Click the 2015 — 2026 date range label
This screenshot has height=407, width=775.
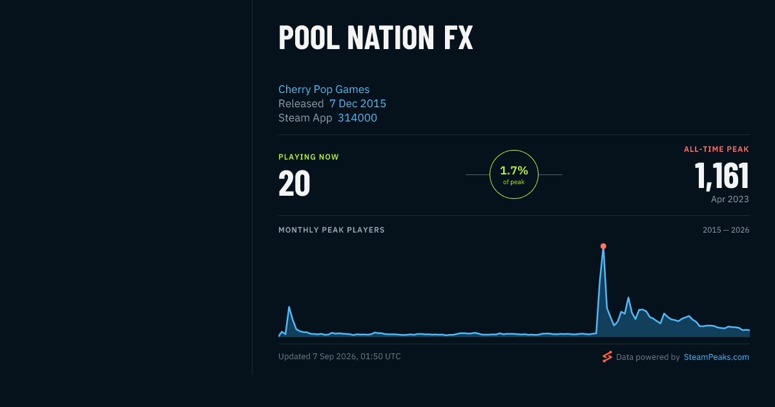pos(726,230)
